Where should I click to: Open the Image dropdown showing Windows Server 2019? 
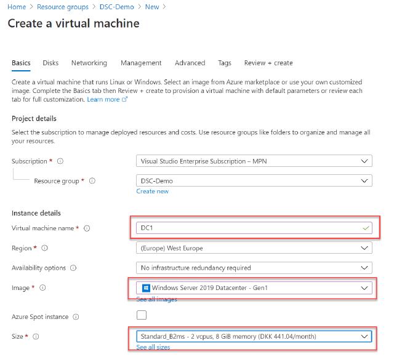(x=254, y=288)
